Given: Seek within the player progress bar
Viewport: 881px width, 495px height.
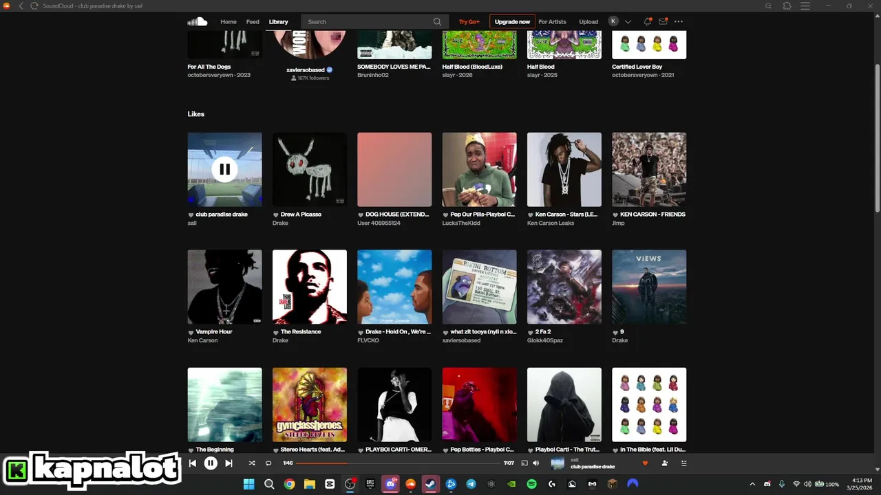Looking at the screenshot, I should [398, 463].
